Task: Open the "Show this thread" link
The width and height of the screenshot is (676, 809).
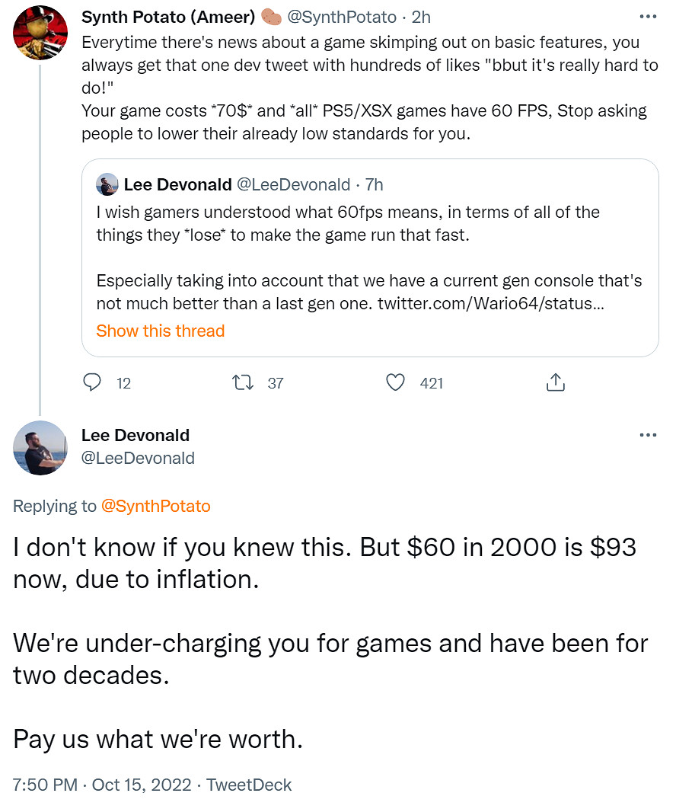Action: 160,331
